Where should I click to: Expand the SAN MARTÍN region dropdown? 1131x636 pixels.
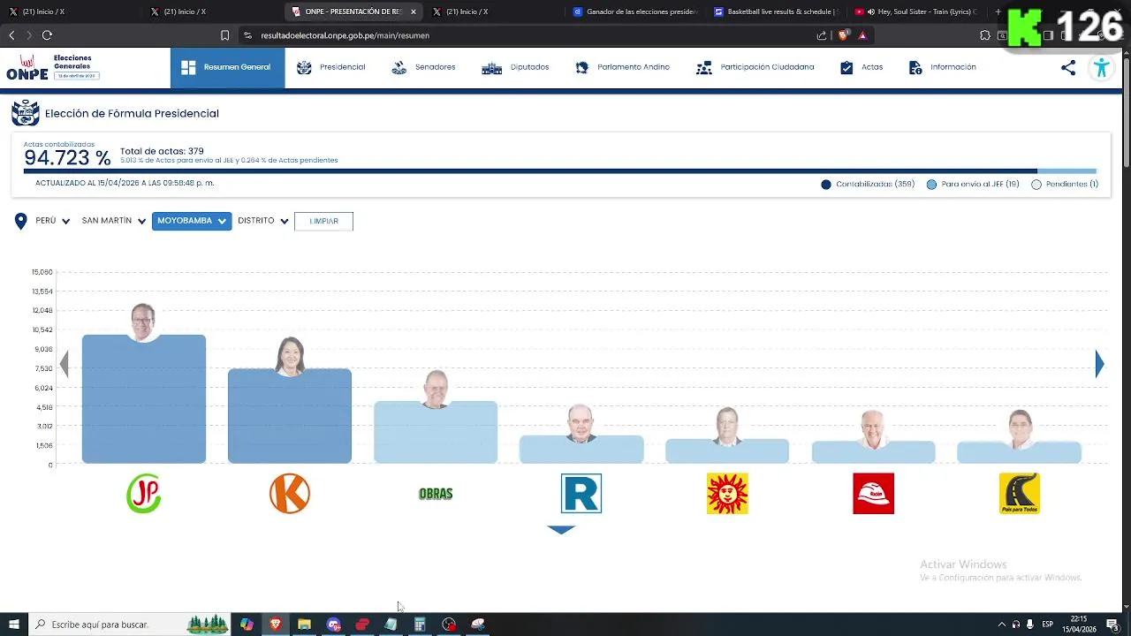[x=114, y=221]
